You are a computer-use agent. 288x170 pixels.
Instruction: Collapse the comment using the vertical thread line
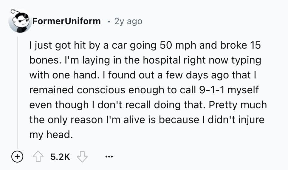(20, 89)
